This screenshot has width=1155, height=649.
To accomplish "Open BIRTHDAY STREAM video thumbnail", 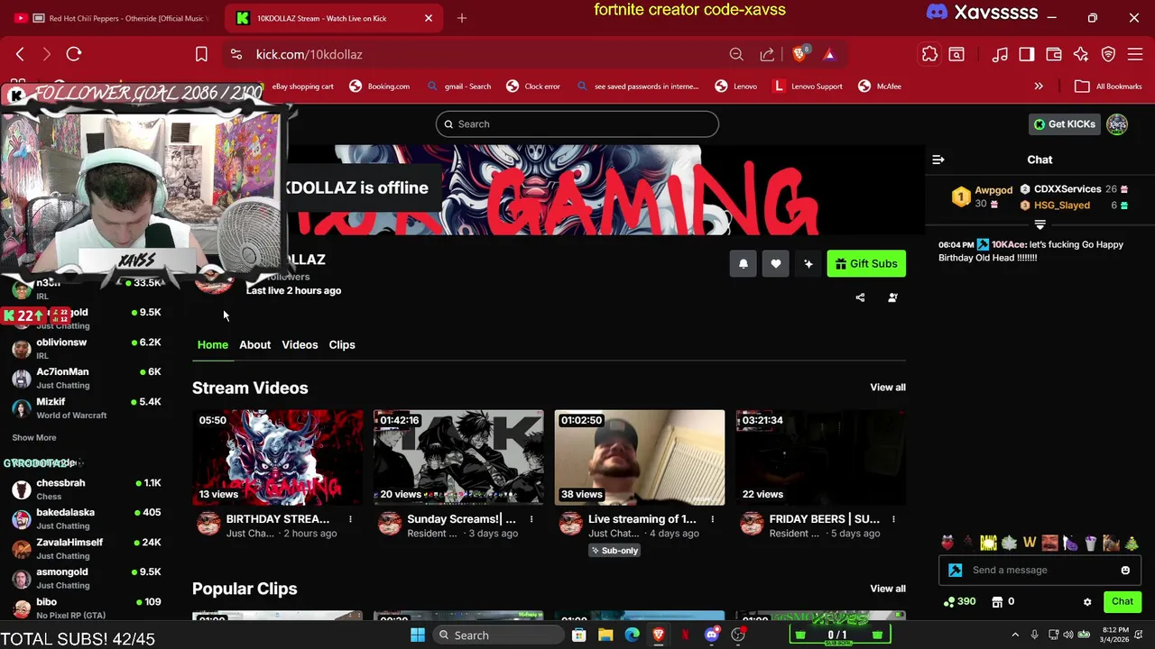I will click(278, 458).
